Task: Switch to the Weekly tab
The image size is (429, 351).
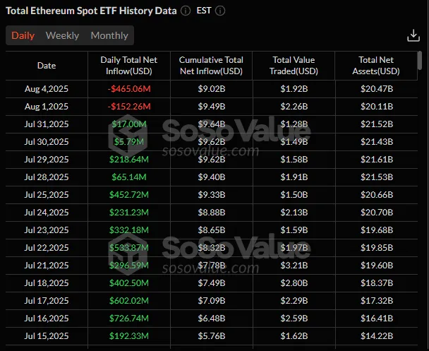Action: [x=62, y=35]
